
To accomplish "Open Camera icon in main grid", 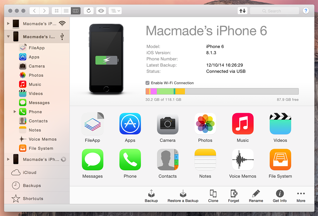I will (x=167, y=124).
